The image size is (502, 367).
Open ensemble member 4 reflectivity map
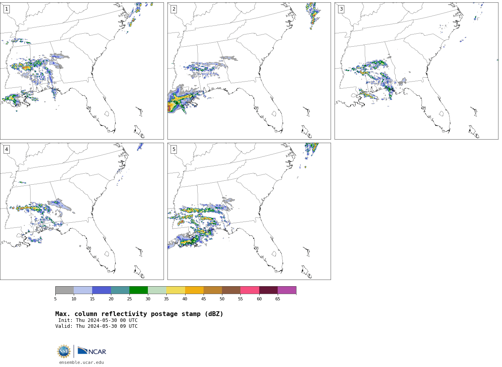coord(82,211)
